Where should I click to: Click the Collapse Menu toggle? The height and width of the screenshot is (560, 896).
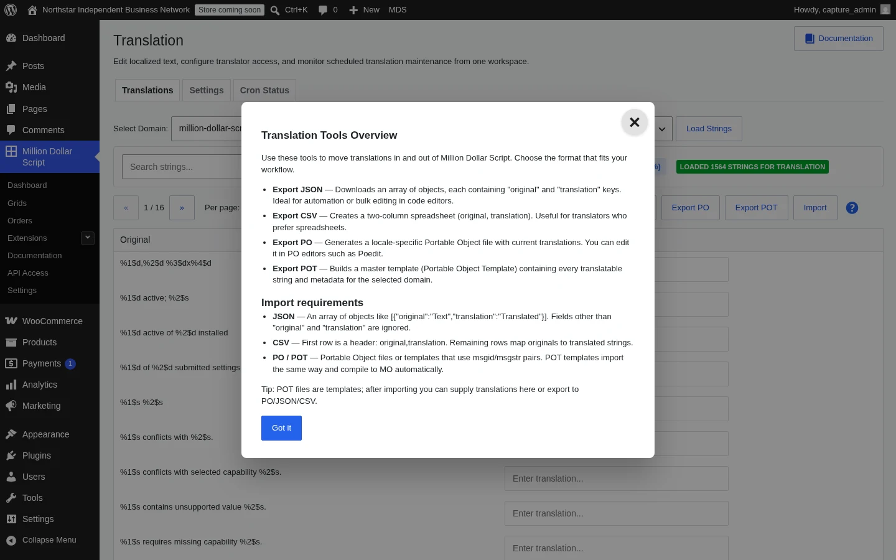pyautogui.click(x=50, y=540)
